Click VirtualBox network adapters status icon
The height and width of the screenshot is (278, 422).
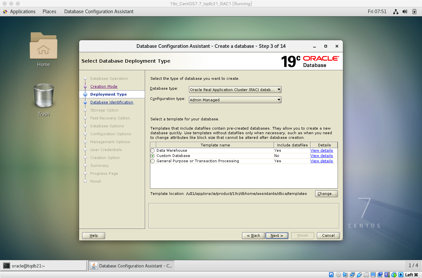[352, 275]
